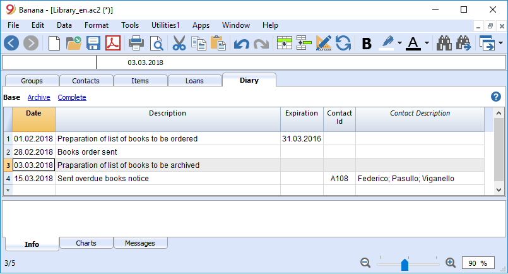Viewport: 508px width, 274px height.
Task: Create PDF with the red PDF icon
Action: point(113,43)
